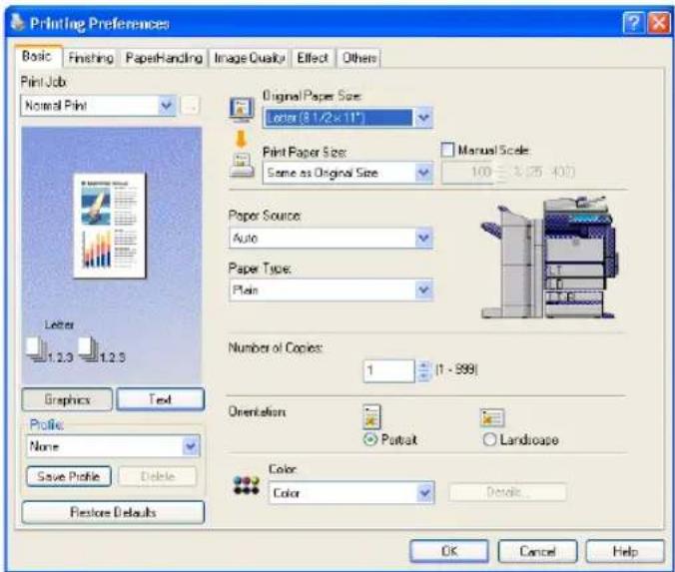Click the printer icon beside Print Paper Size

[242, 165]
